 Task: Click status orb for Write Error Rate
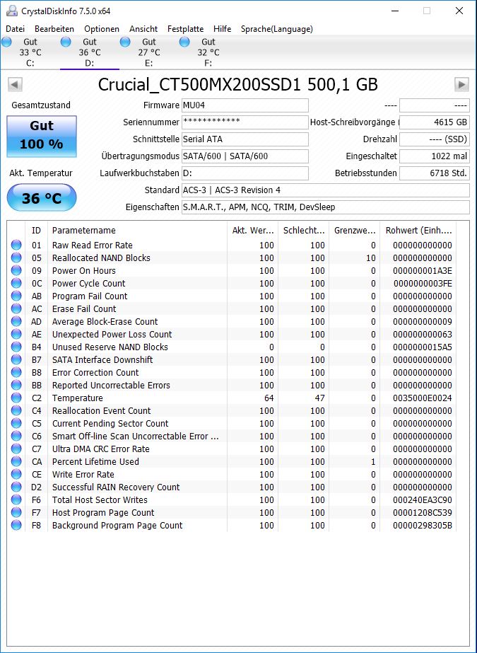(x=16, y=474)
